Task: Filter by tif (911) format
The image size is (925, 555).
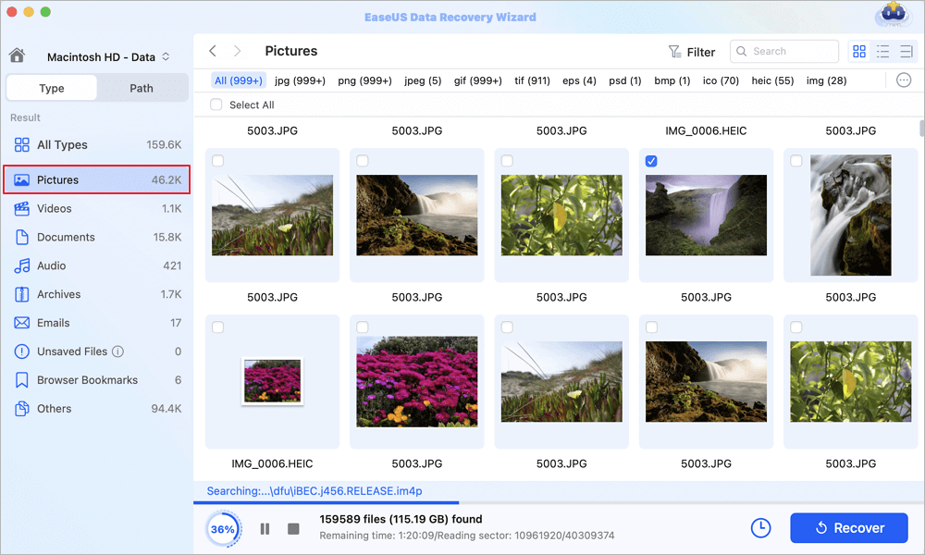Action: pyautogui.click(x=532, y=80)
